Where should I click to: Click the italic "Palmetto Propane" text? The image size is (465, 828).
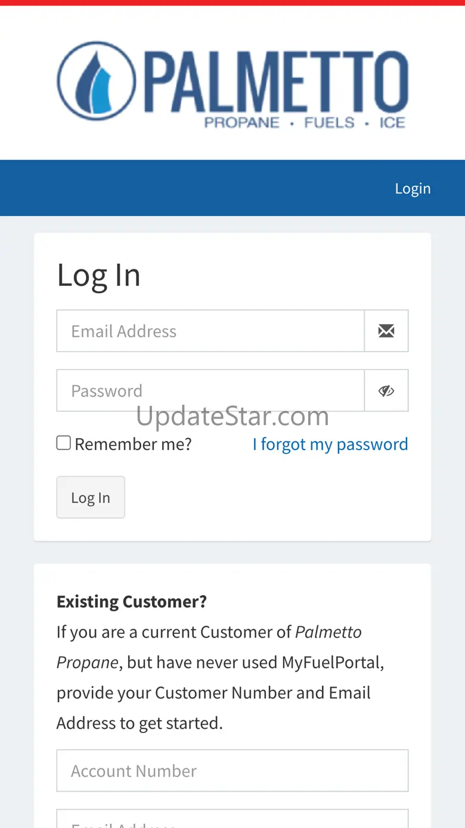tap(328, 632)
